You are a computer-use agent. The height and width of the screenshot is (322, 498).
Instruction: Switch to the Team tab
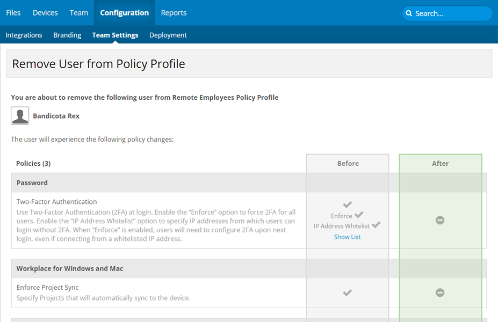pos(79,13)
